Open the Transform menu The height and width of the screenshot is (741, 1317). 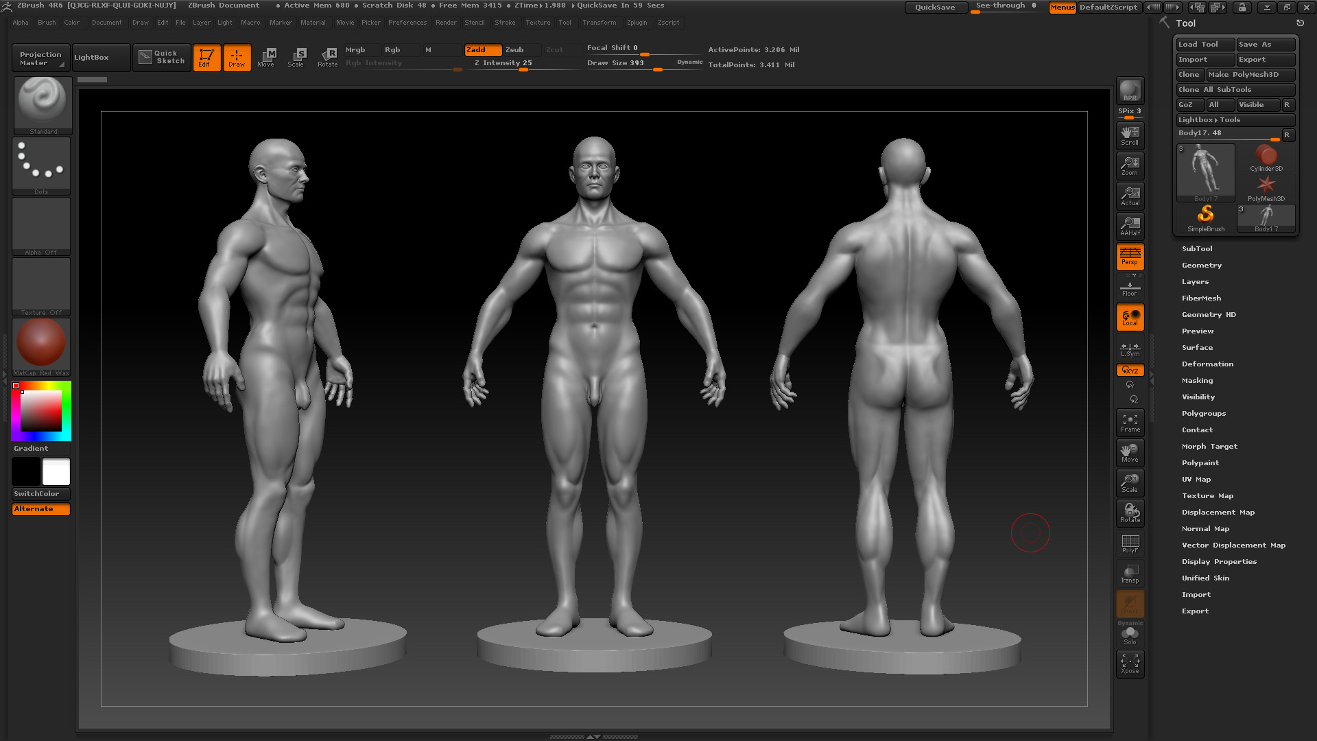coord(599,23)
